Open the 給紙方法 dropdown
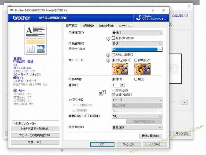 click(137, 127)
